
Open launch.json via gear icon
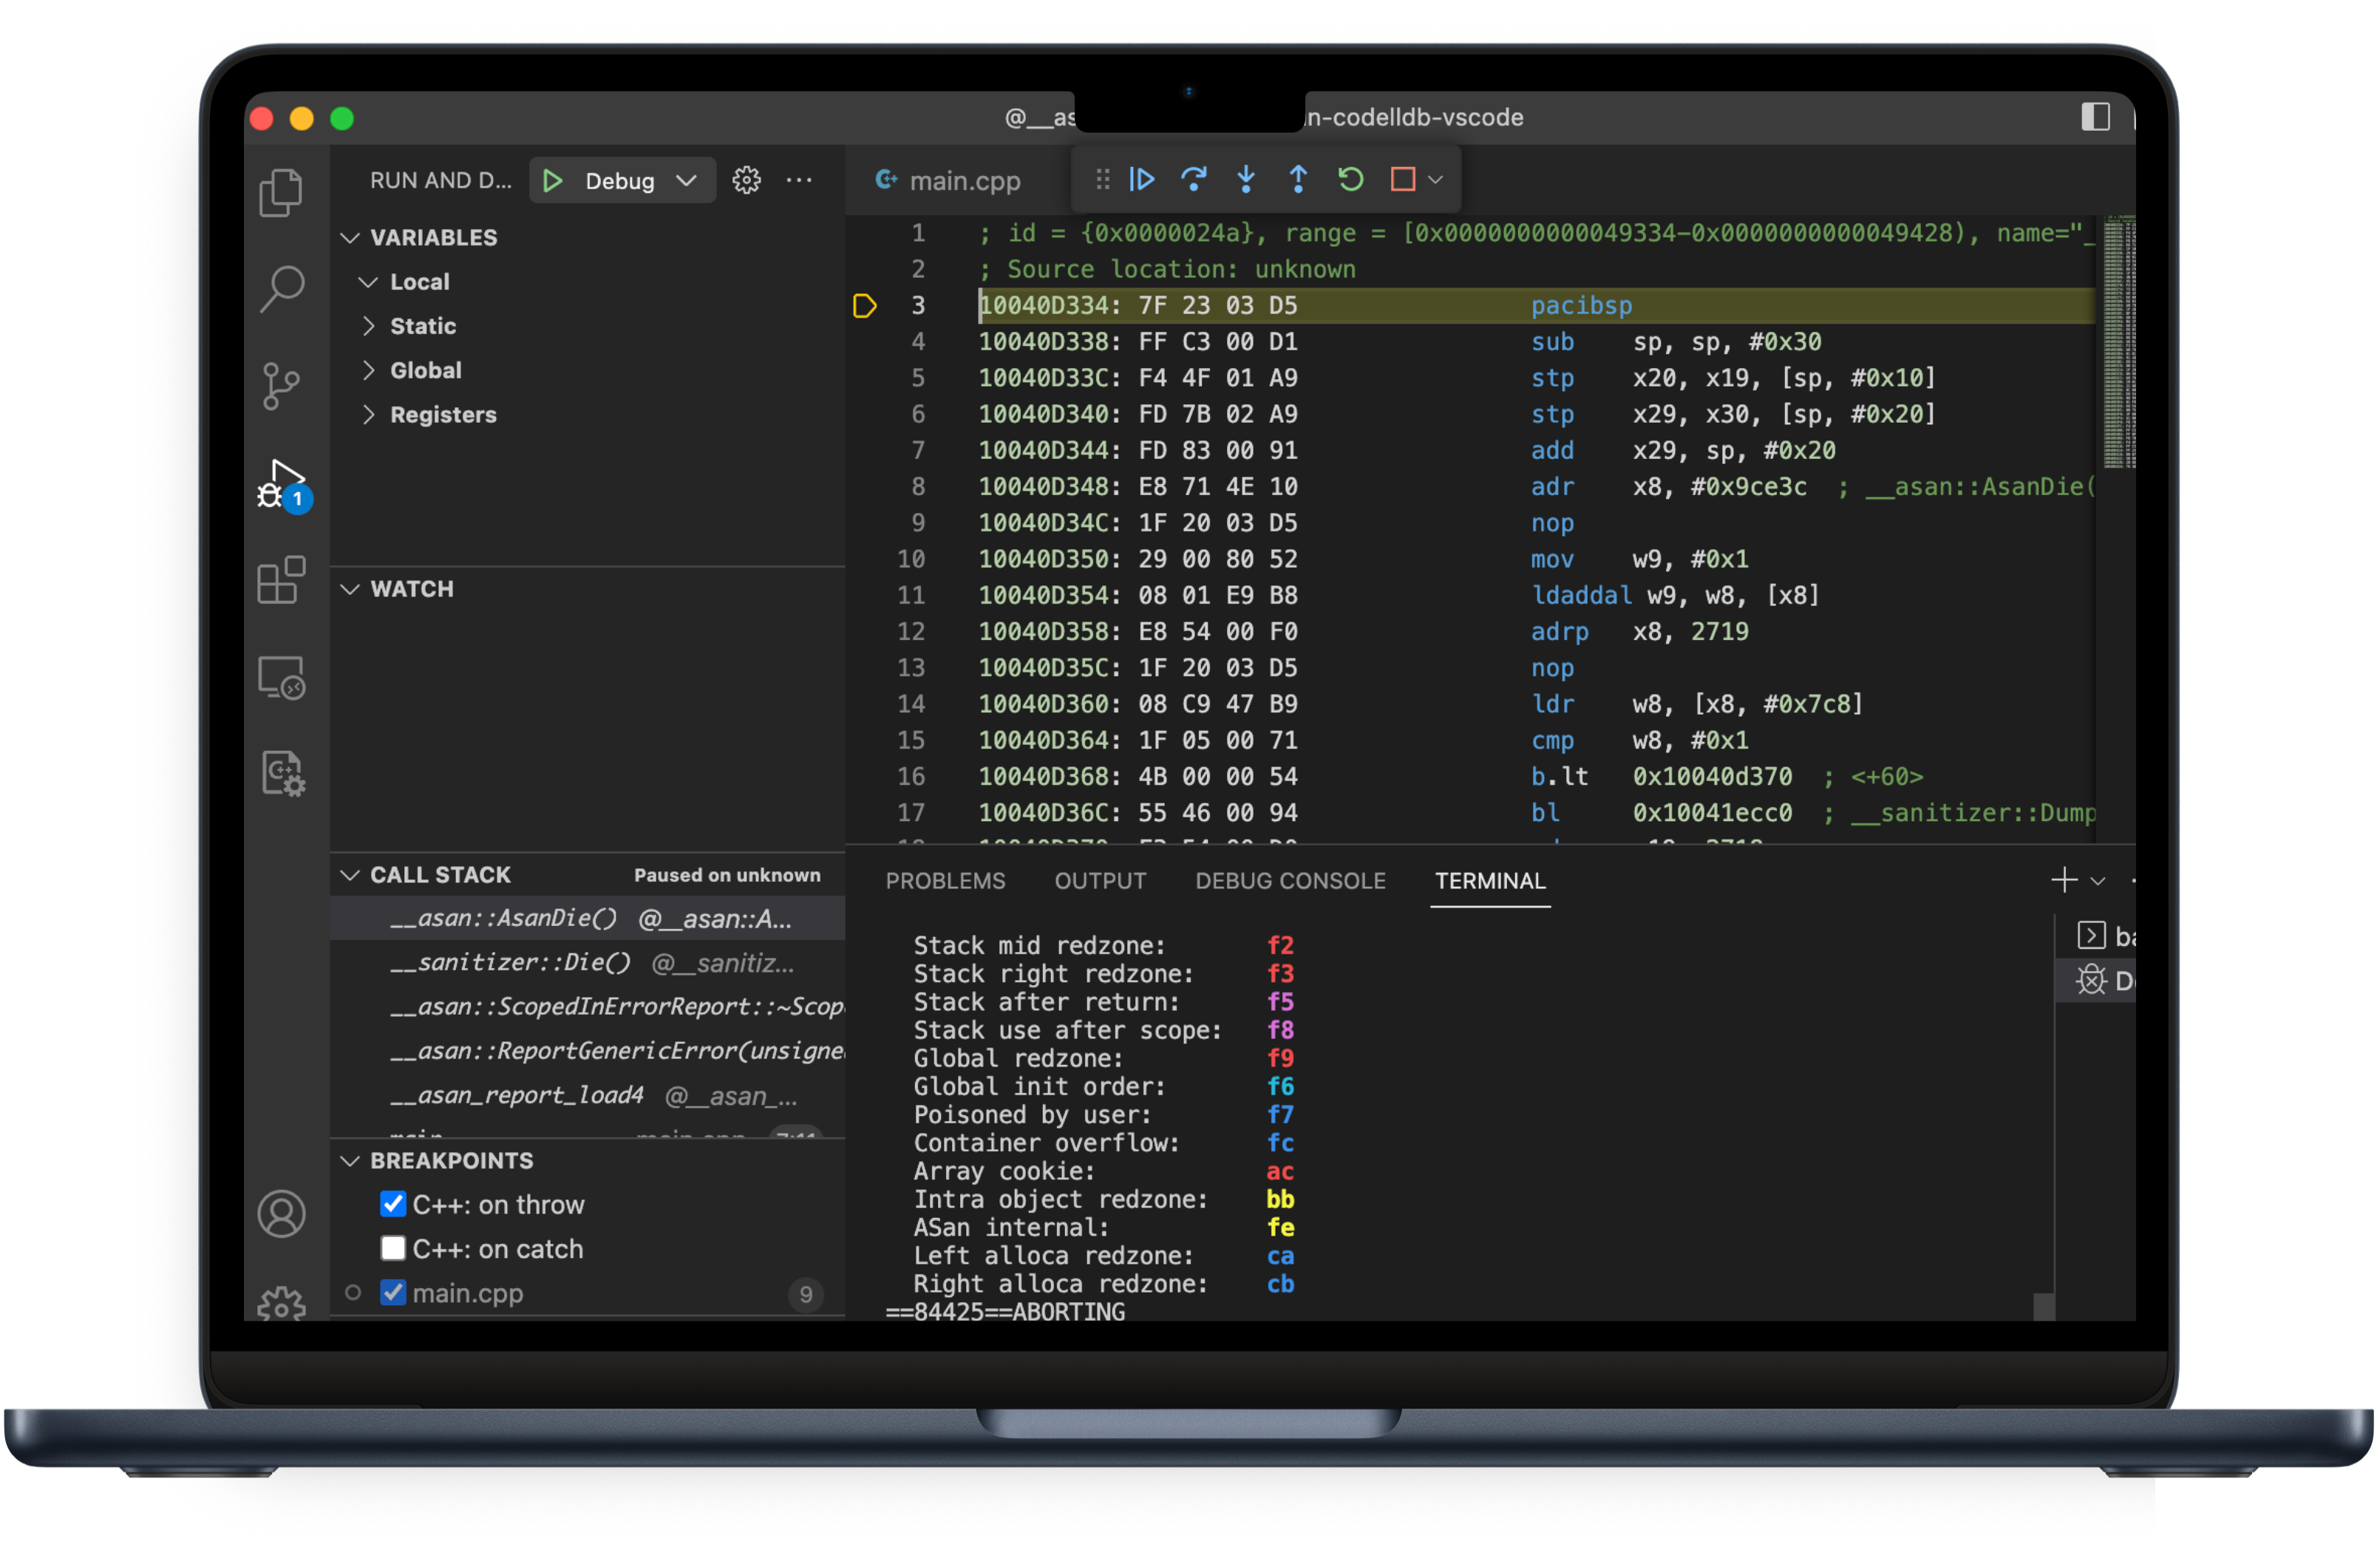[746, 180]
